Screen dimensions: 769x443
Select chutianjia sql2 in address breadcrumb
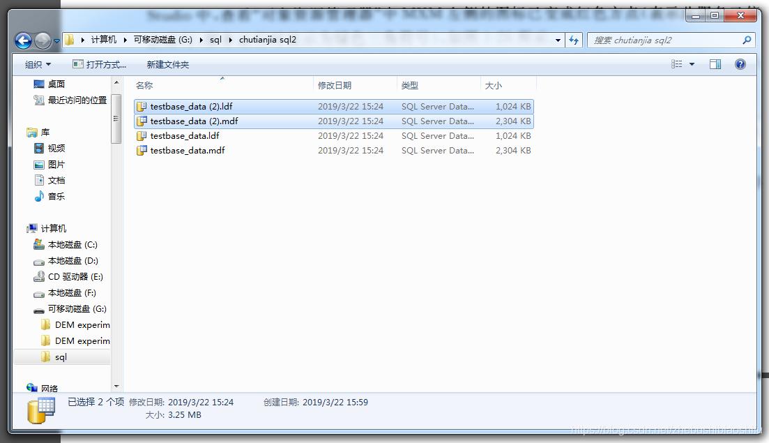pos(268,40)
